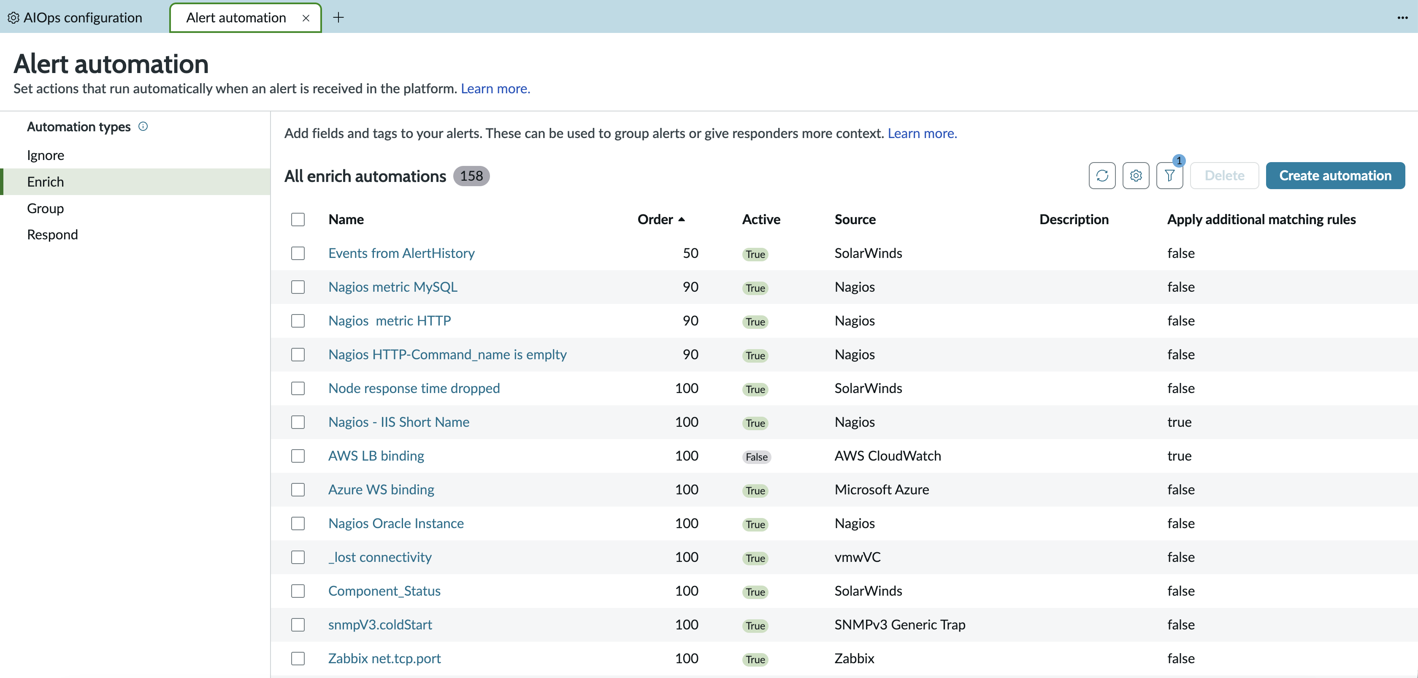This screenshot has width=1418, height=678.
Task: Check the Nagios Oracle Instance row
Action: tap(298, 523)
